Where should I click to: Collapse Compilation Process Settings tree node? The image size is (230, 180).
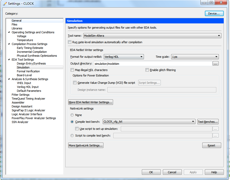point(9,44)
